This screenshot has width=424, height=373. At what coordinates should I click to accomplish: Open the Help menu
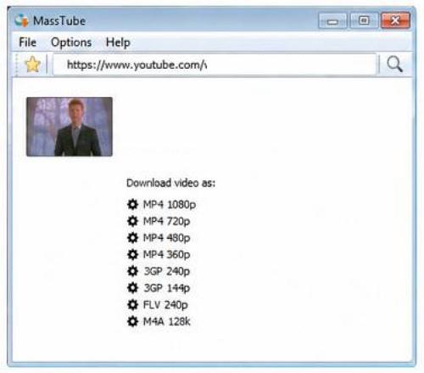coord(118,42)
